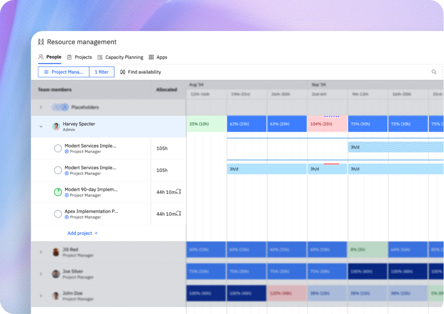Click the Add project link
444x314 pixels.
coord(82,233)
